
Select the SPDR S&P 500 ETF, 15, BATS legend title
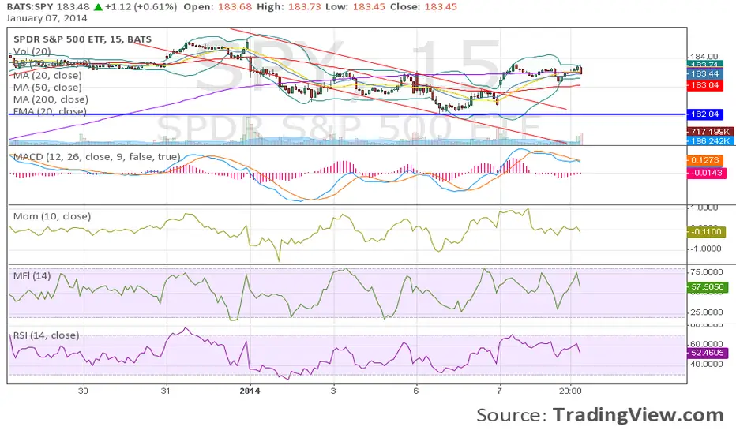83,39
